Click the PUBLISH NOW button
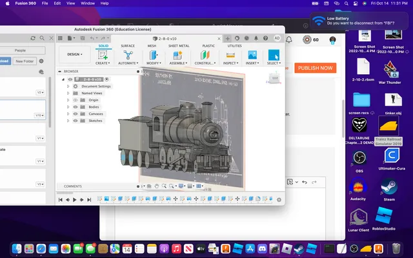The height and width of the screenshot is (258, 413). point(316,68)
